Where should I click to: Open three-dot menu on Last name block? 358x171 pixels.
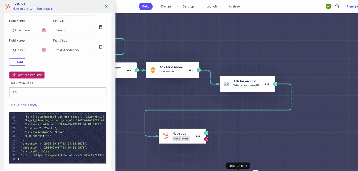click(x=190, y=70)
